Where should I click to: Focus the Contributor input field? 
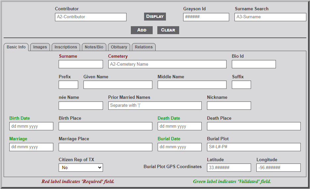91,17
